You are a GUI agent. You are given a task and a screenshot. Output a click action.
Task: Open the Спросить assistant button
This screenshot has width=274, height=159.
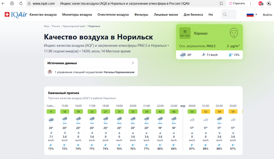pyautogui.click(x=237, y=3)
